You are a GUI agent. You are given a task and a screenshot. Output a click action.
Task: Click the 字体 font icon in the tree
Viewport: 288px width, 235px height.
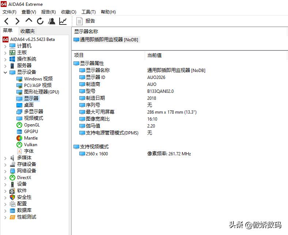[x=19, y=151]
